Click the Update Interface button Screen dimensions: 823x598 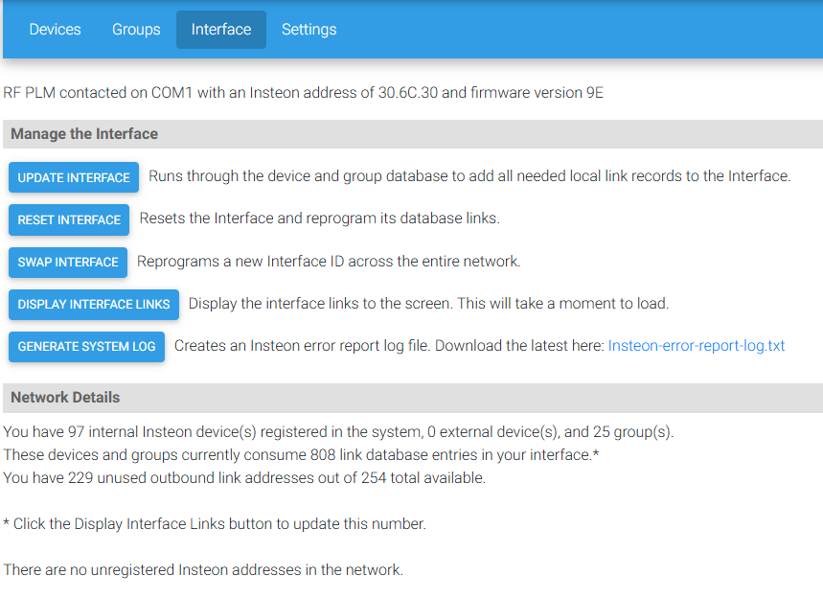coord(74,177)
